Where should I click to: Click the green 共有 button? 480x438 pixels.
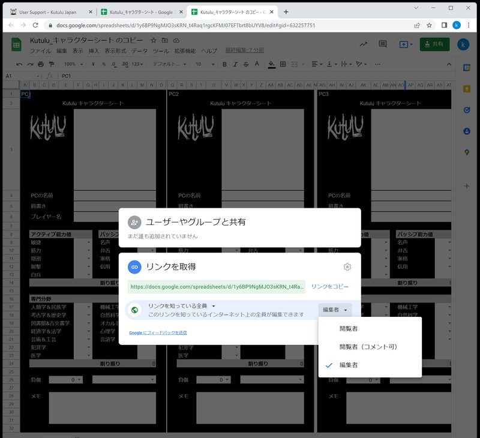434,44
